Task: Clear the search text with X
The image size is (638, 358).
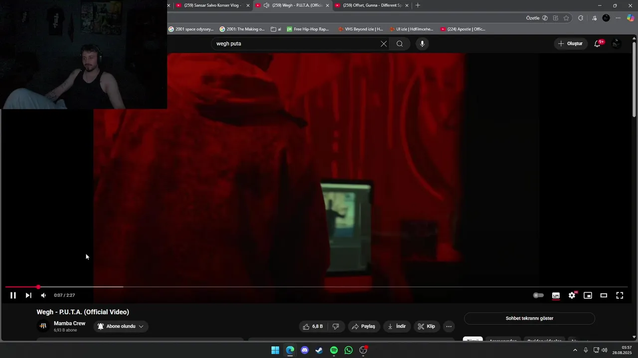Action: [384, 44]
